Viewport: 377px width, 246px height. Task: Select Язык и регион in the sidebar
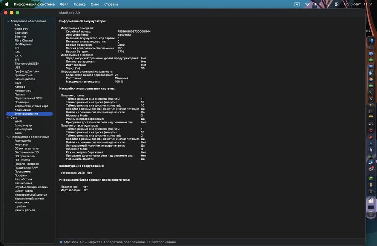tap(25, 210)
